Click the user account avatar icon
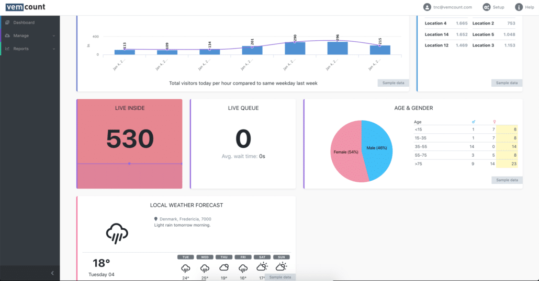This screenshot has width=539, height=281. coord(427,7)
